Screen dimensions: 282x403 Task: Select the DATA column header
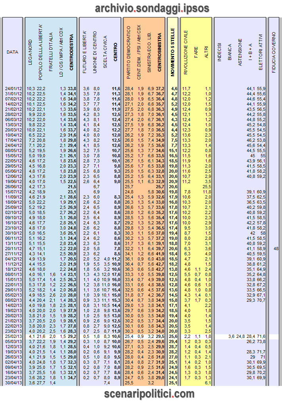12,52
